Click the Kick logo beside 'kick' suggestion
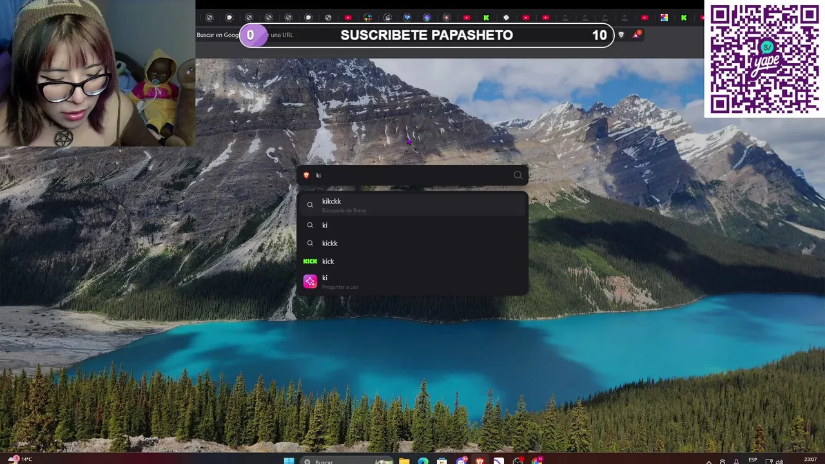Viewport: 825px width, 464px height. click(310, 261)
